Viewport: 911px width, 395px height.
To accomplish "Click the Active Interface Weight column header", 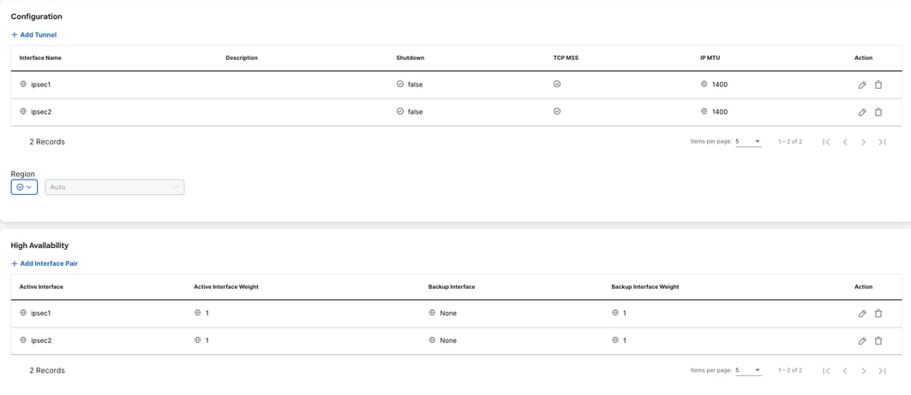I will pos(226,286).
